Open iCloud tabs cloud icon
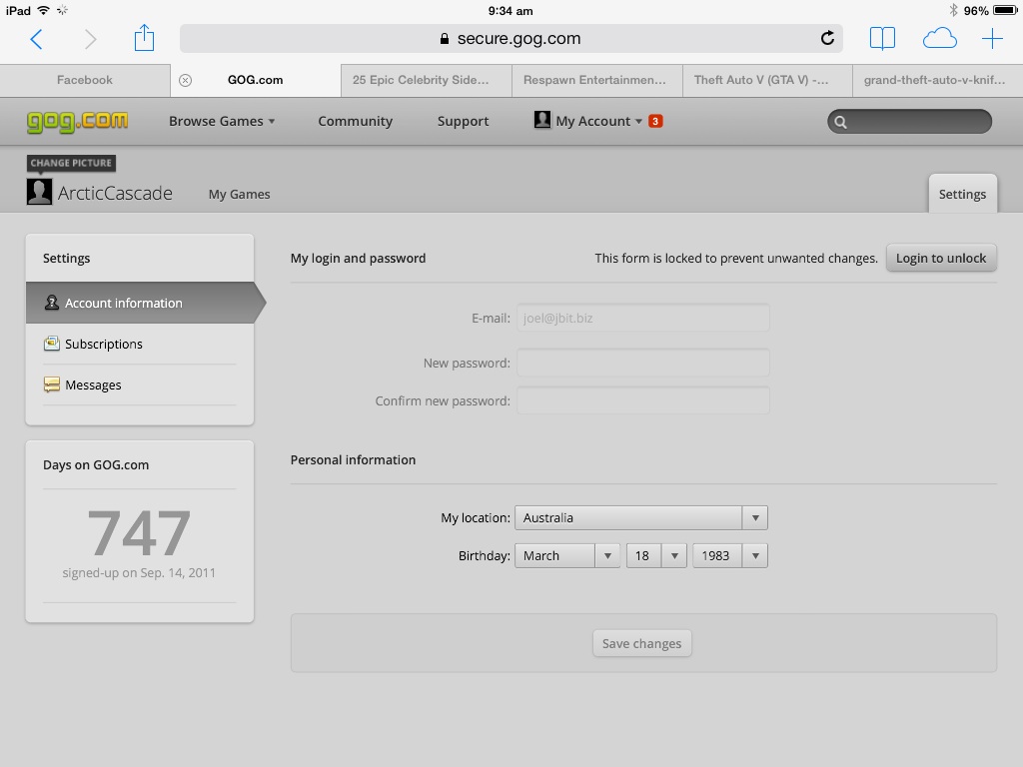The height and width of the screenshot is (767, 1023). click(x=939, y=39)
